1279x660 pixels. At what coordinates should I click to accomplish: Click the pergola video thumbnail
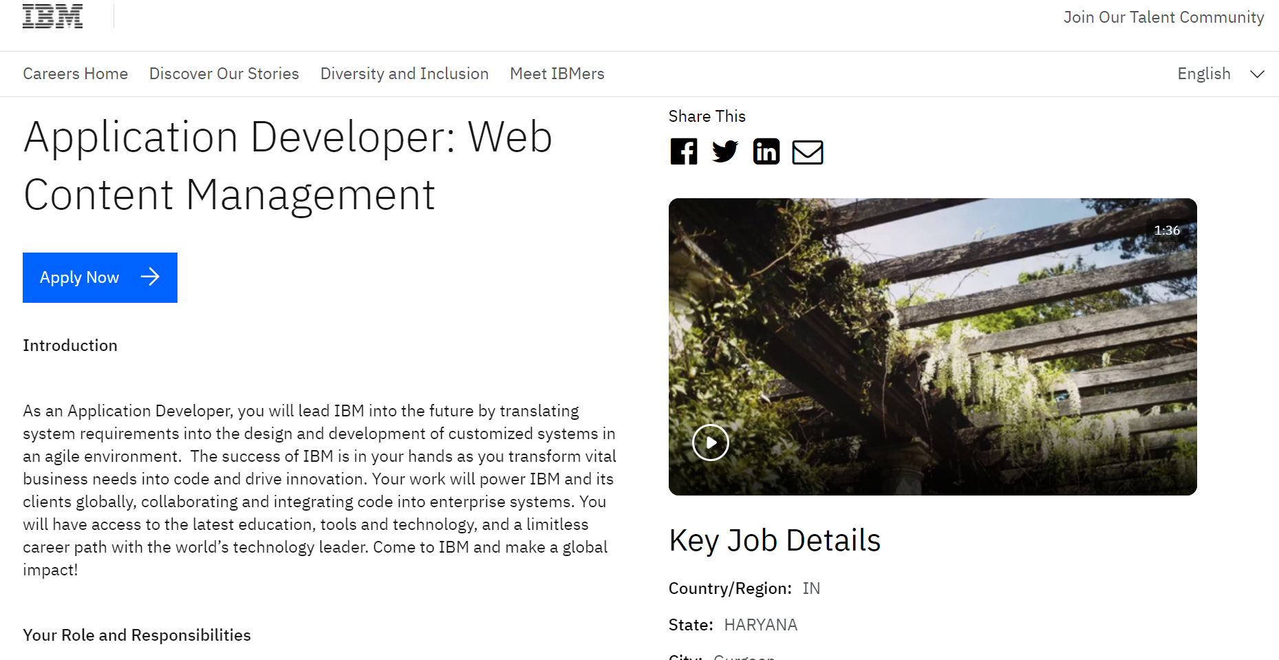(x=932, y=346)
